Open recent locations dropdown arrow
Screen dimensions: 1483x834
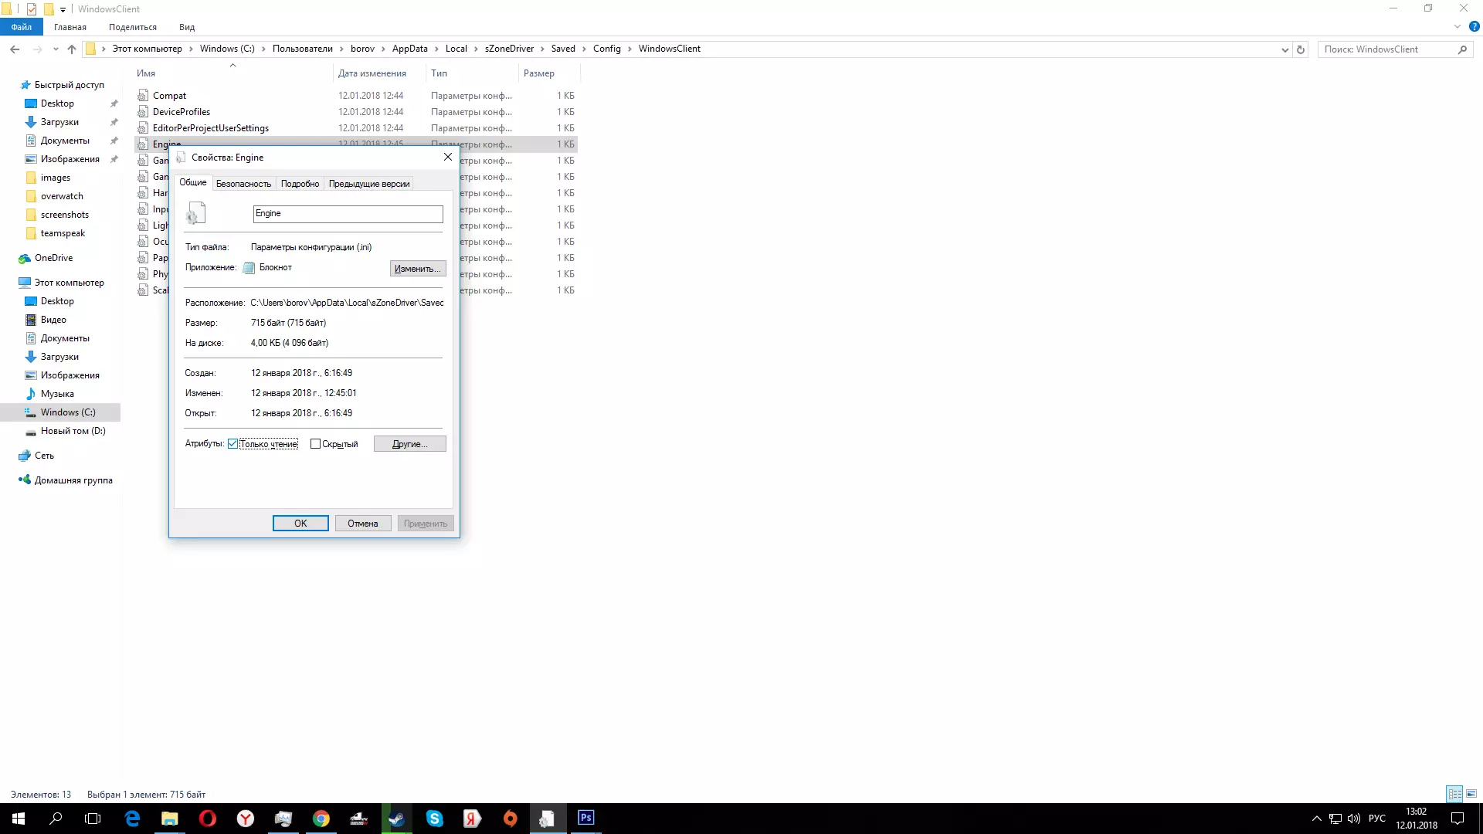tap(56, 49)
